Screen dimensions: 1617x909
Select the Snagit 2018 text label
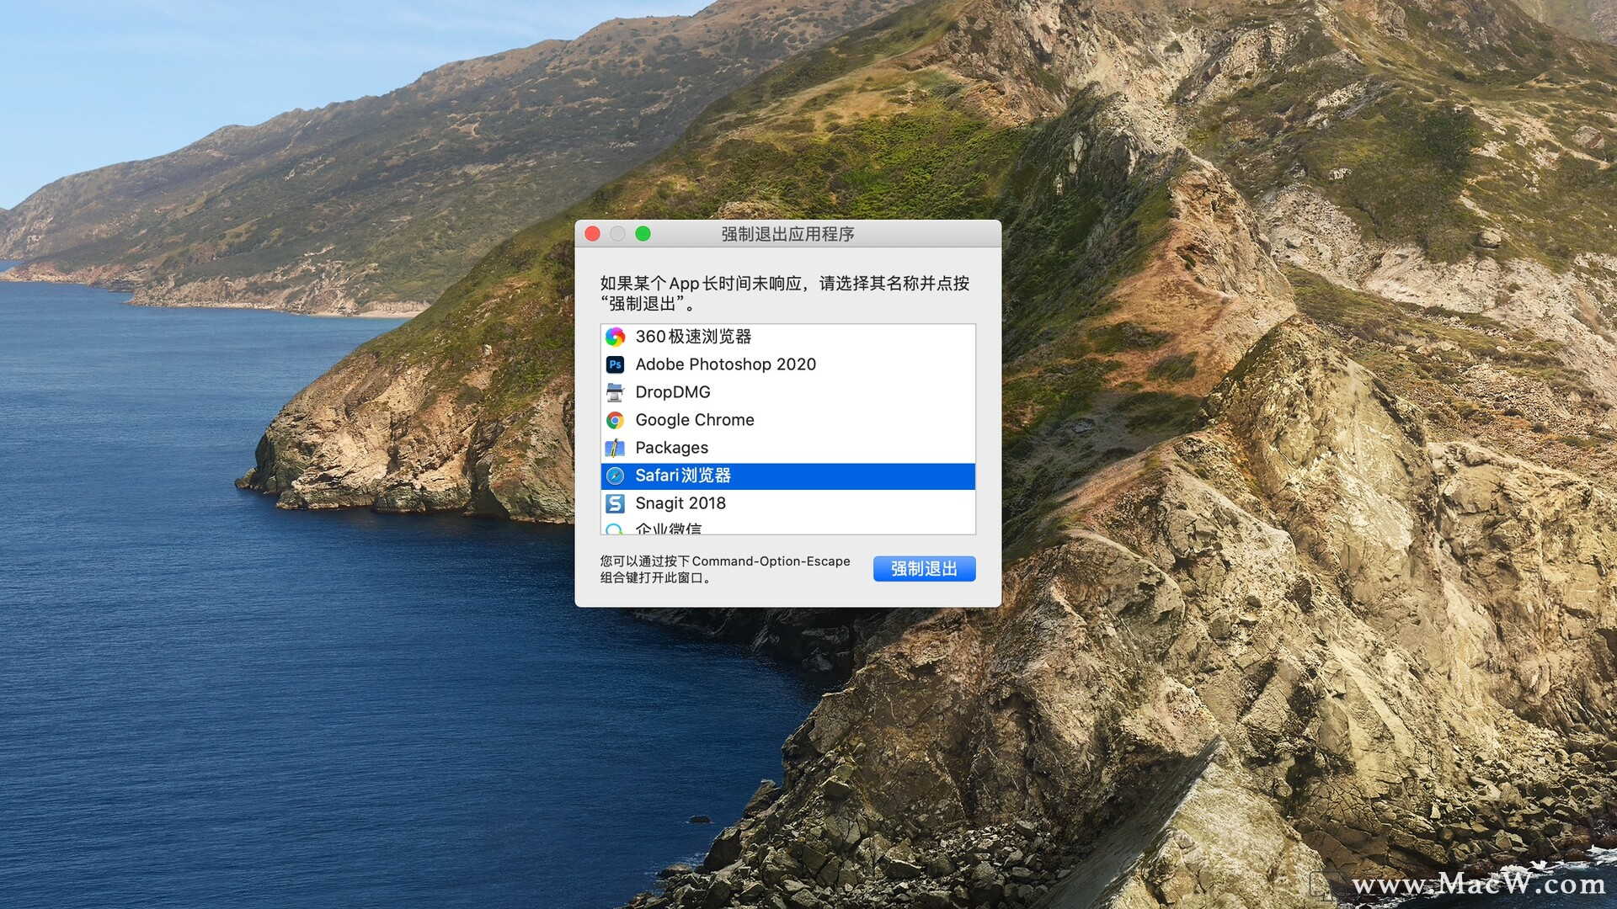(x=680, y=503)
